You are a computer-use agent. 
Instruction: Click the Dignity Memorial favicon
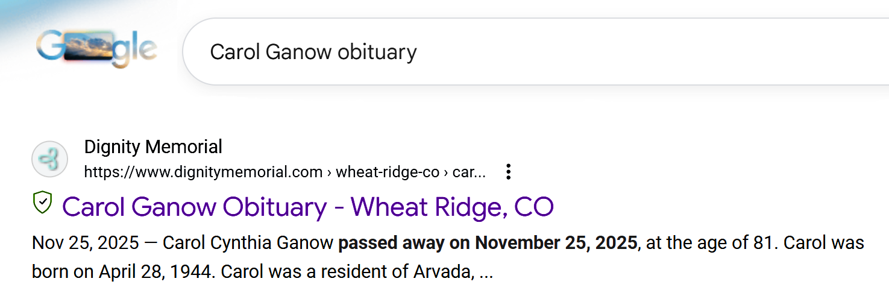pyautogui.click(x=49, y=159)
